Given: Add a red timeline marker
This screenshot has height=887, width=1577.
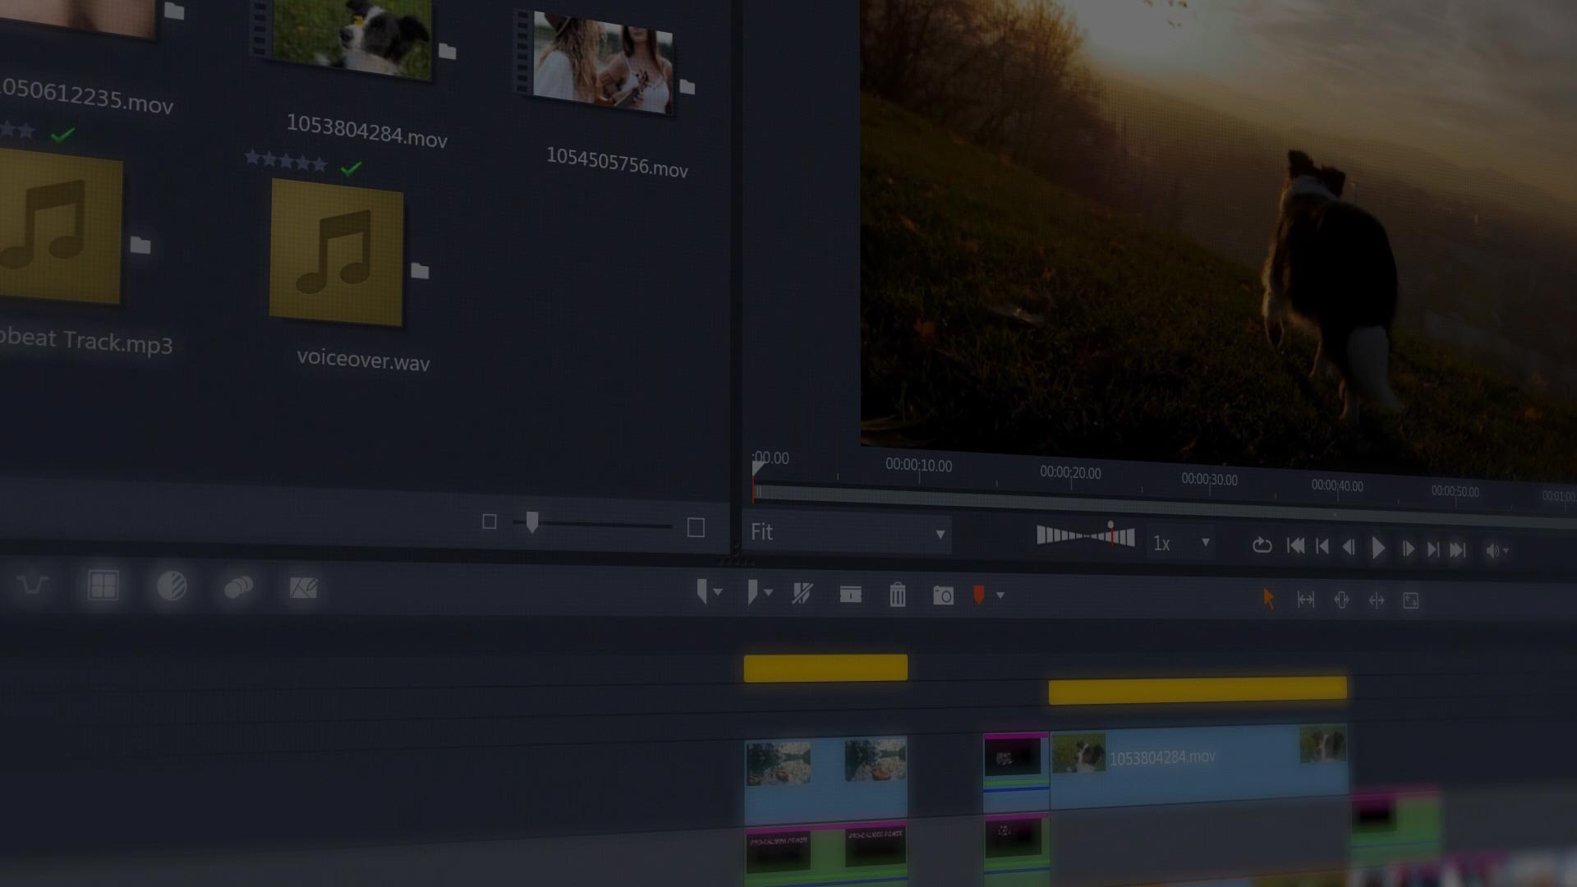Looking at the screenshot, I should point(979,595).
